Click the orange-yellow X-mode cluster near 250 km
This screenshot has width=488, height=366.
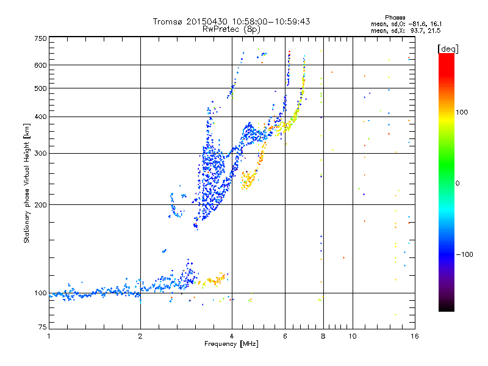click(248, 180)
